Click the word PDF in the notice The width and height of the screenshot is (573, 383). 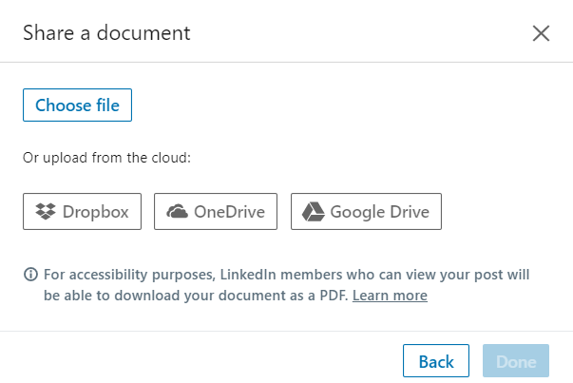[334, 296]
